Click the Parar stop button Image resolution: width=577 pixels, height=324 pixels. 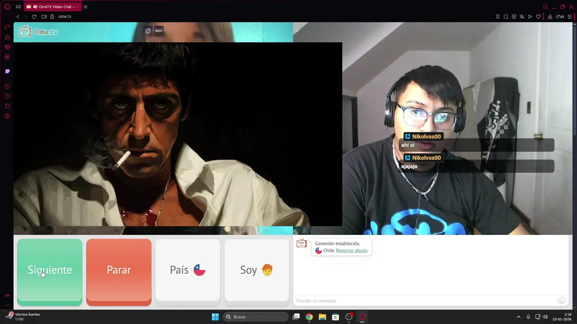(119, 272)
